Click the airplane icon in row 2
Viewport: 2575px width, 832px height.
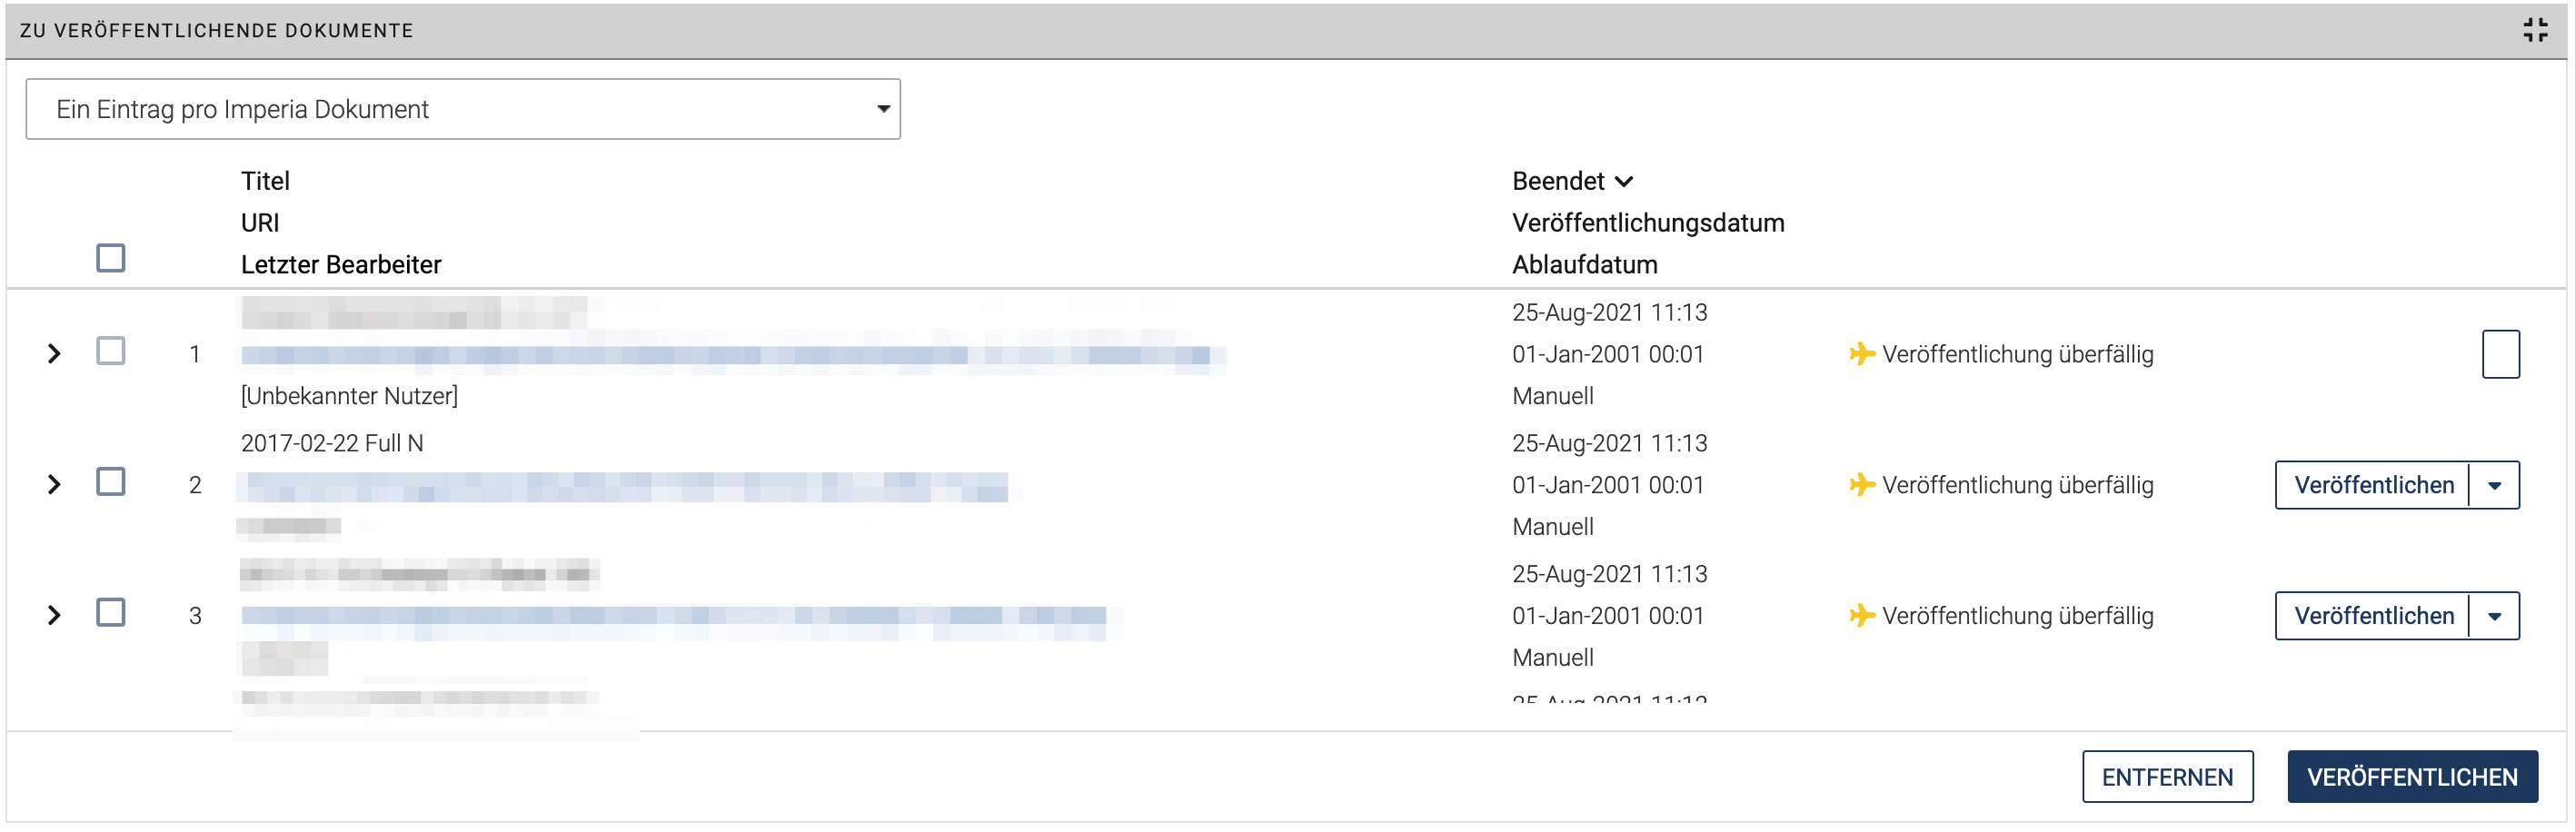click(1860, 484)
